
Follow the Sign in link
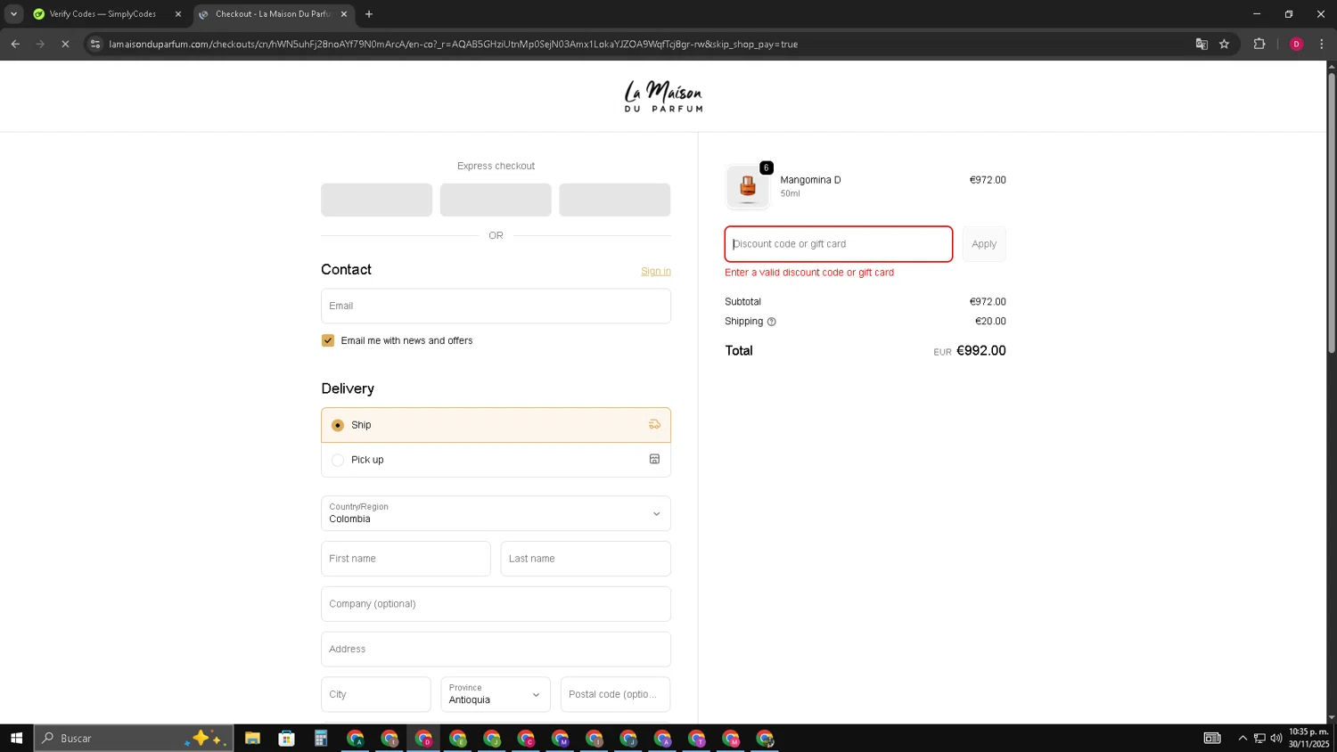656,271
